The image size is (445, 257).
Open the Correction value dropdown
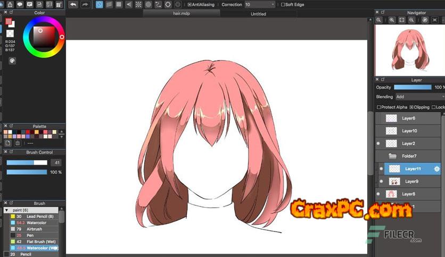pyautogui.click(x=260, y=4)
